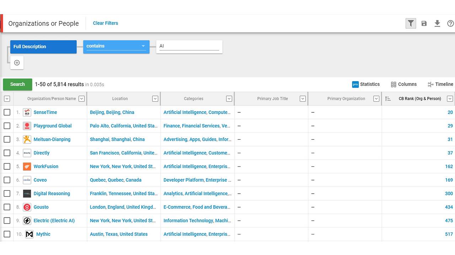Viewport: 455px width, 255px height.
Task: Click location Shanghai, Shanghai, China
Action: (x=117, y=139)
